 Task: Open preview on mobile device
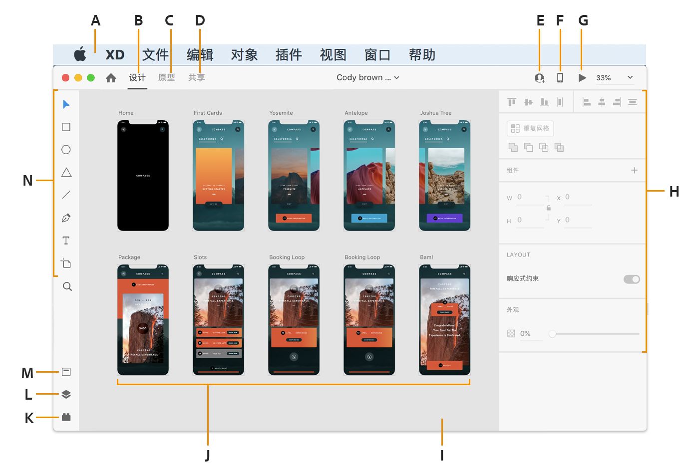coord(560,77)
